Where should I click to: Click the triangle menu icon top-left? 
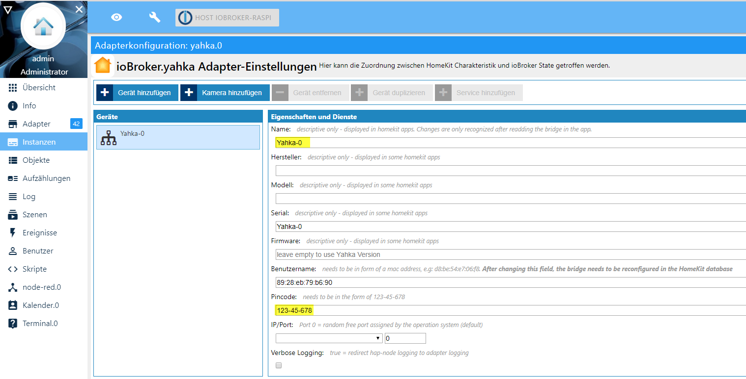coord(8,9)
